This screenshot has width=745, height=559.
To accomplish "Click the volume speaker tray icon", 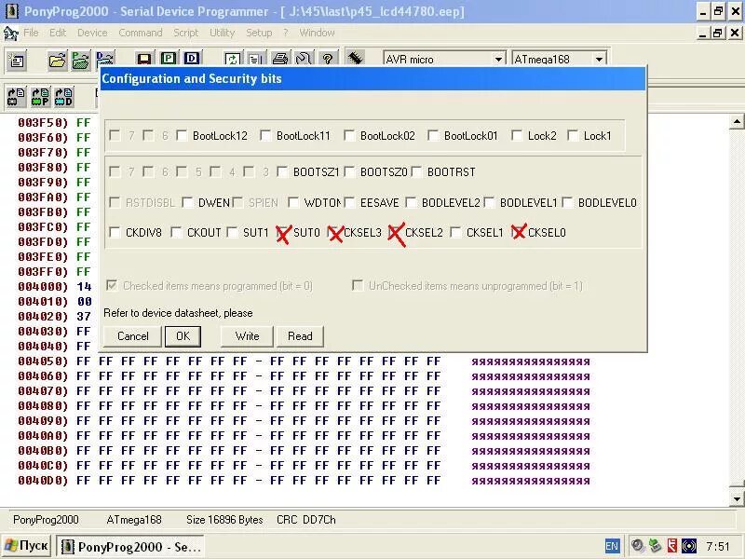I will 637,546.
